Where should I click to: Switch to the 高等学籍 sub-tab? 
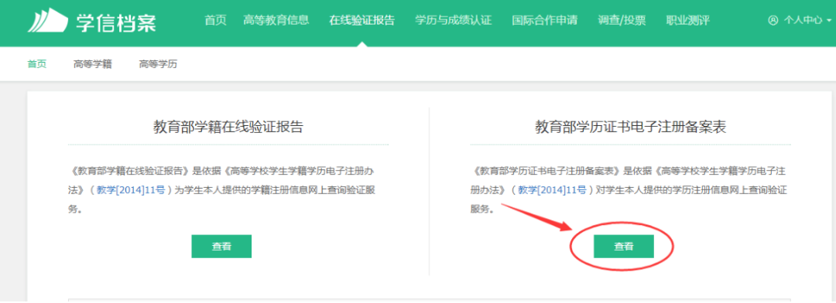coord(93,64)
